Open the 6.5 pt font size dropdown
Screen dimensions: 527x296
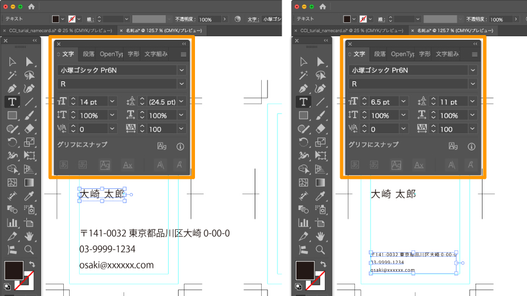tap(403, 101)
